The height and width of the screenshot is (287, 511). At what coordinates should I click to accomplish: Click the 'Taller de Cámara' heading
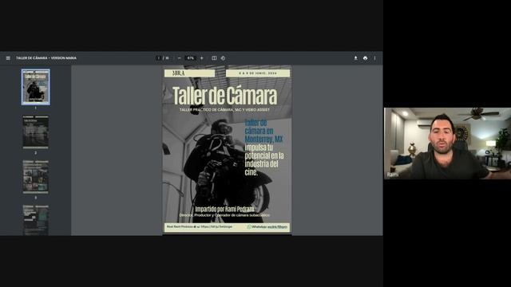click(225, 96)
